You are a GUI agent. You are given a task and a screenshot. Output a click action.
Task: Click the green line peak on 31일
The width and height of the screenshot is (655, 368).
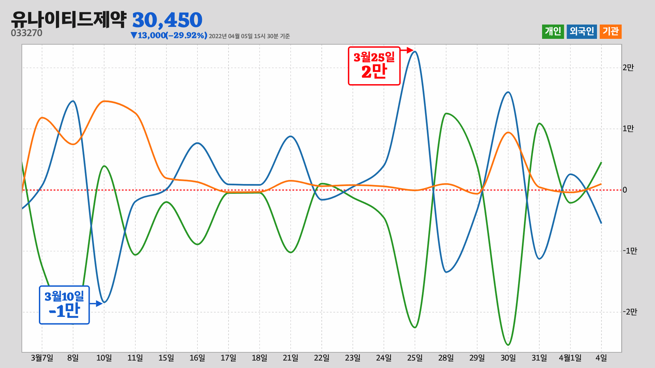pyautogui.click(x=539, y=123)
